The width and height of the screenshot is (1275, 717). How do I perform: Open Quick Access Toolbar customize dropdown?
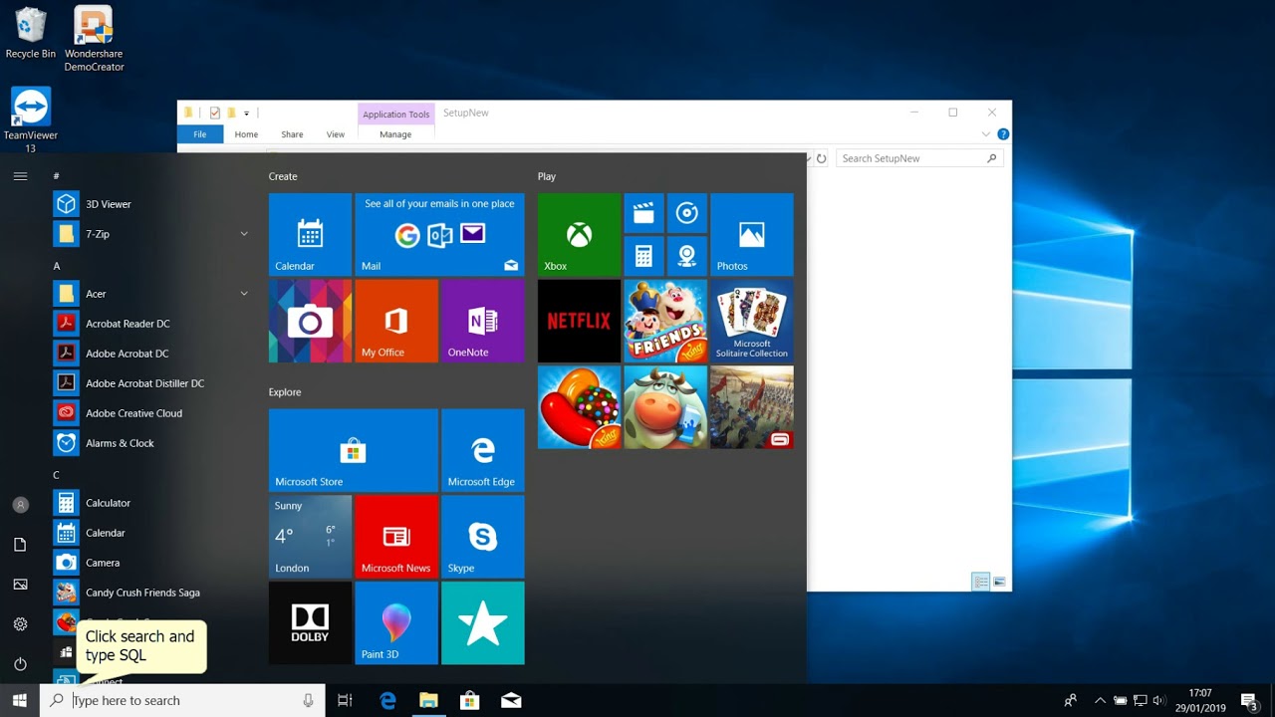point(246,114)
